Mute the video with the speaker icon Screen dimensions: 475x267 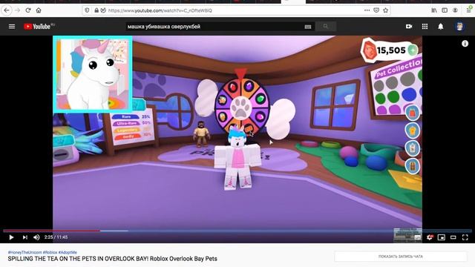pos(36,237)
